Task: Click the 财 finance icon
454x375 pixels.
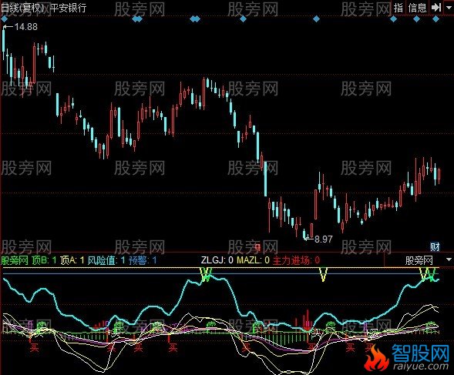Action: (435, 247)
